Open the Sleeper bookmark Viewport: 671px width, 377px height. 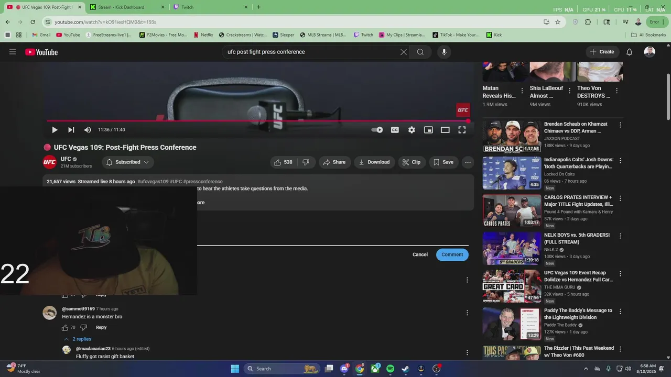pos(284,35)
